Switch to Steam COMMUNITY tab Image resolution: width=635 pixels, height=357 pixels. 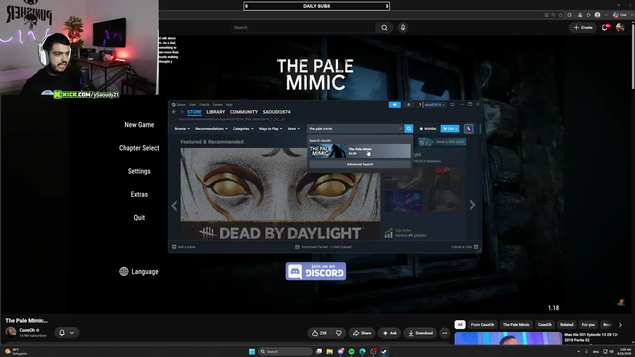pyautogui.click(x=244, y=112)
